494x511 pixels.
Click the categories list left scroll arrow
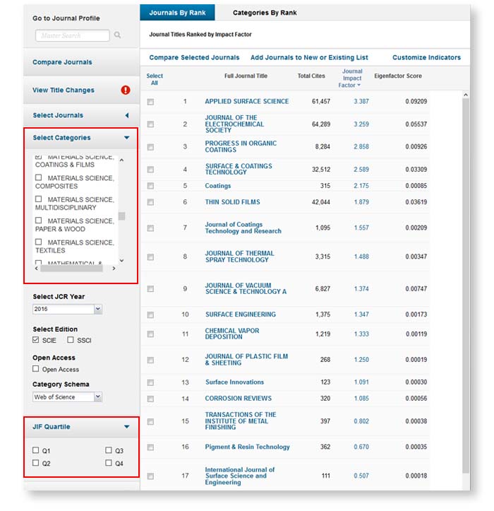click(x=37, y=268)
